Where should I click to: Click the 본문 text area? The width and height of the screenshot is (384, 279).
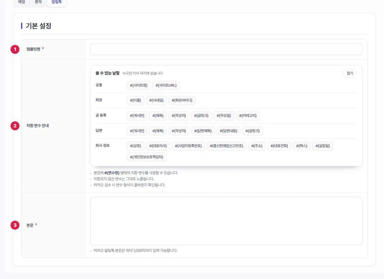coord(226,221)
